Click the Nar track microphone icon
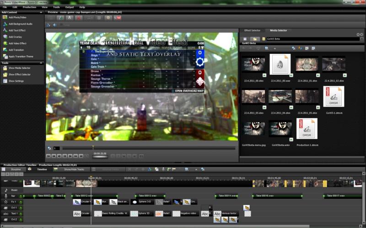 coord(6,196)
